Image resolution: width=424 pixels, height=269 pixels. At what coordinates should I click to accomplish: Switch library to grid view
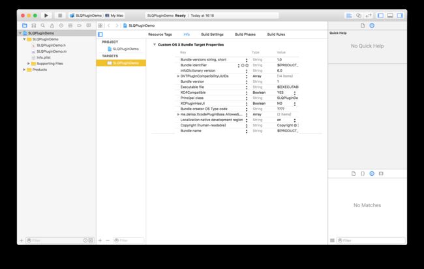[x=332, y=240]
